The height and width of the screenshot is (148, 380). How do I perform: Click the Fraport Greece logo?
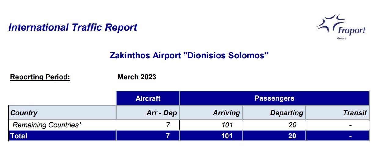(x=341, y=27)
